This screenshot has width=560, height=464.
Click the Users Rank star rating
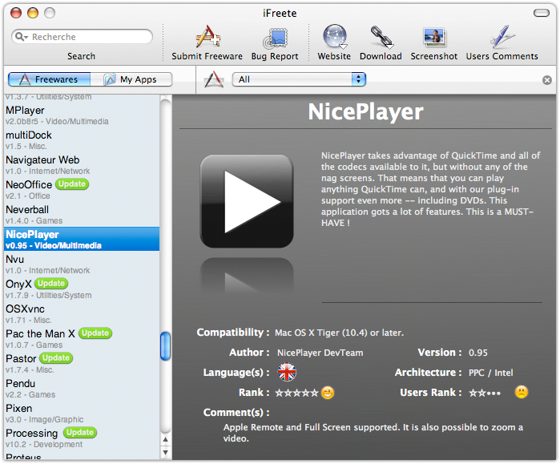pyautogui.click(x=485, y=393)
